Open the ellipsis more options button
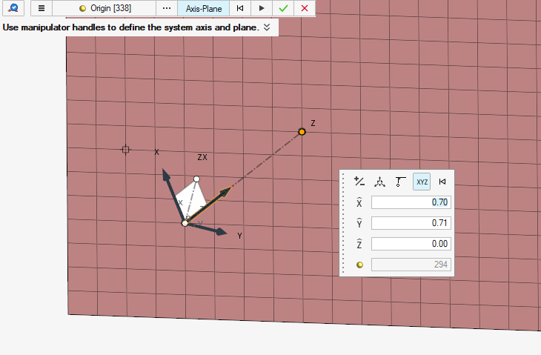This screenshot has width=541, height=355. 167,8
